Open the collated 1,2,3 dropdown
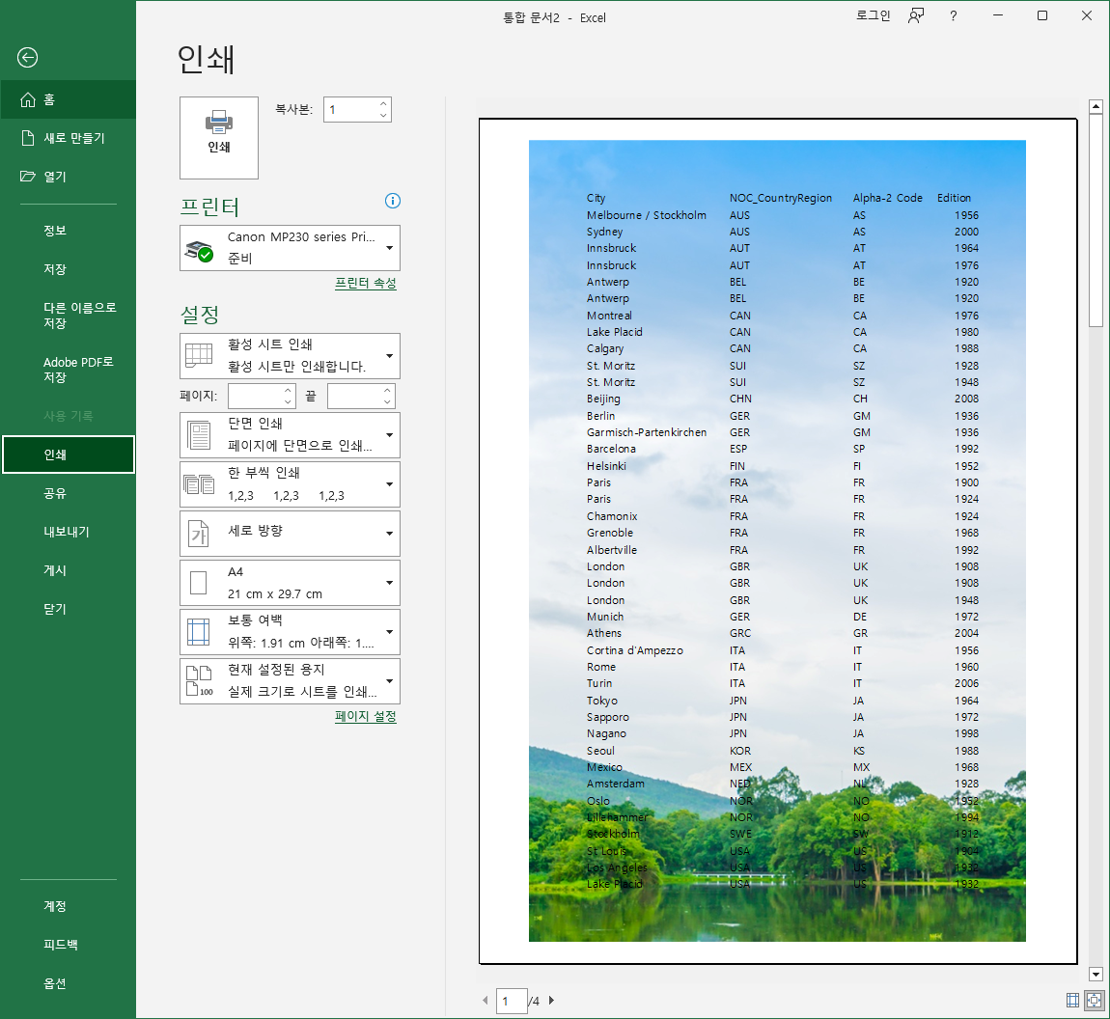Screen dimensions: 1110x1019 click(290, 484)
